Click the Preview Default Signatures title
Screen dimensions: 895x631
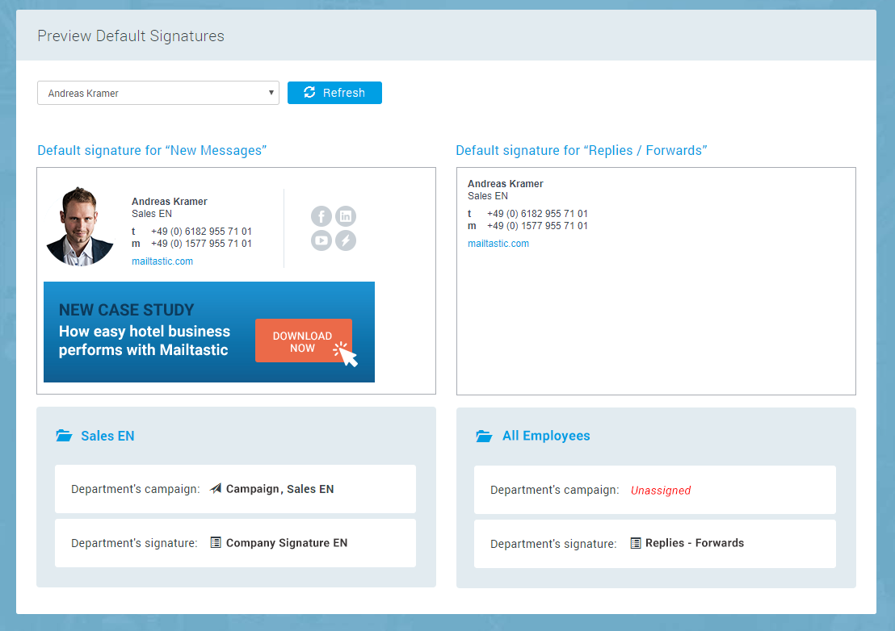(x=131, y=36)
